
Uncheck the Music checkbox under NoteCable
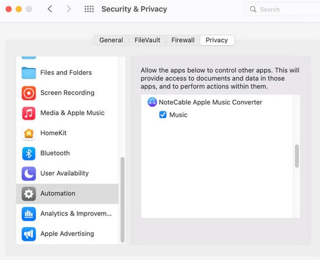pos(162,115)
